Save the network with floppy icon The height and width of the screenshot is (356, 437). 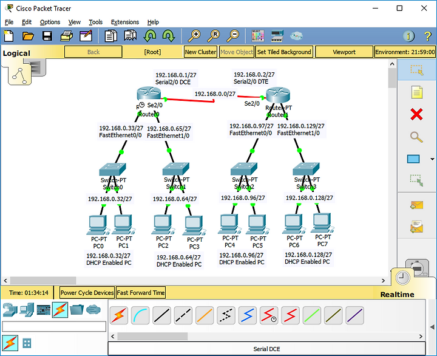point(47,36)
